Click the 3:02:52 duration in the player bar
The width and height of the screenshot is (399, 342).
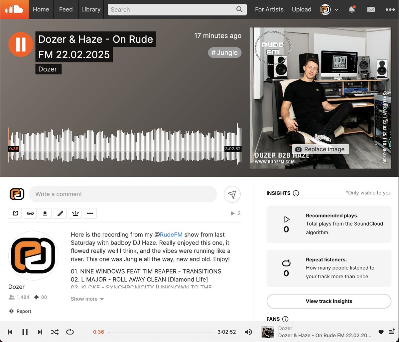[227, 332]
